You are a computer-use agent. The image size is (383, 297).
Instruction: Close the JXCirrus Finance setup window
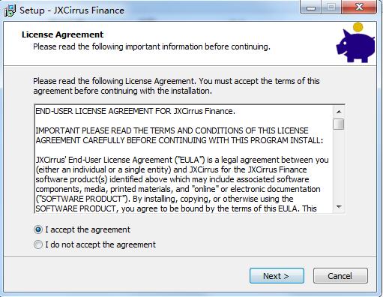coord(359,7)
